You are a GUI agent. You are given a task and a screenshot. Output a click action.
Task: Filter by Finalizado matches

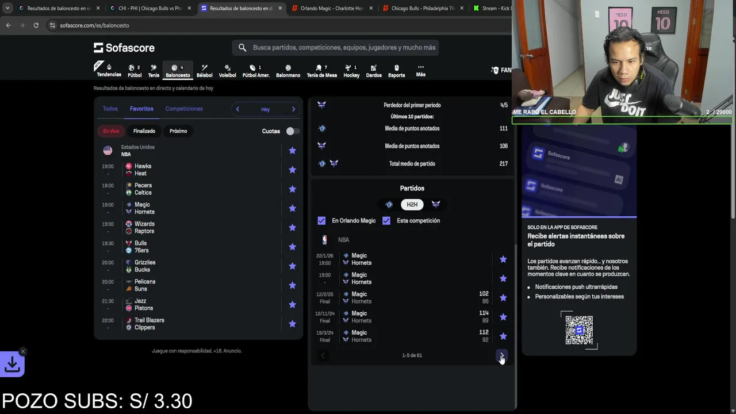(144, 131)
